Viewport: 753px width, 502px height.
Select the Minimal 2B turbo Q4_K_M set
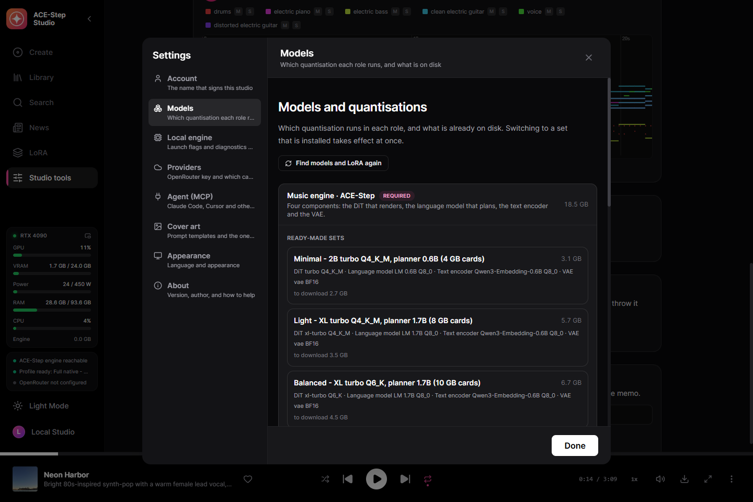438,276
